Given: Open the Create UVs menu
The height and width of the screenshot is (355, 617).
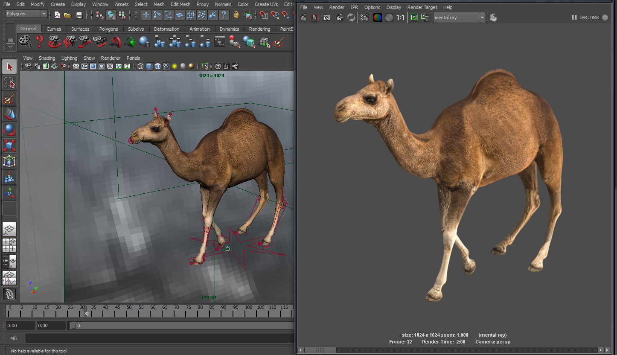Looking at the screenshot, I should point(266,4).
